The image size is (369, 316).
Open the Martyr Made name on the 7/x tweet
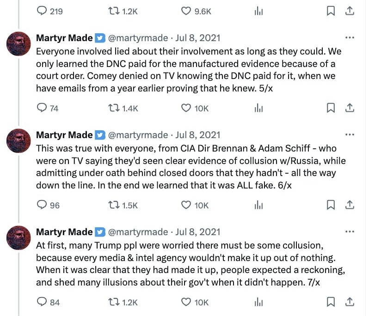[64, 232]
